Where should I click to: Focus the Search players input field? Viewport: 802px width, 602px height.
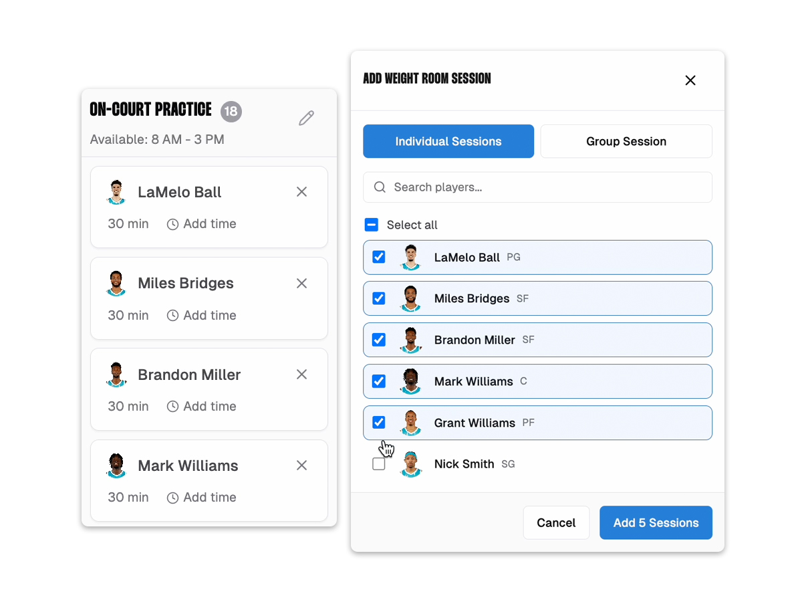point(537,187)
